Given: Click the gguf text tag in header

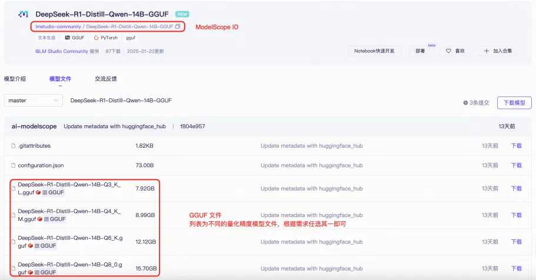Looking at the screenshot, I should [131, 38].
